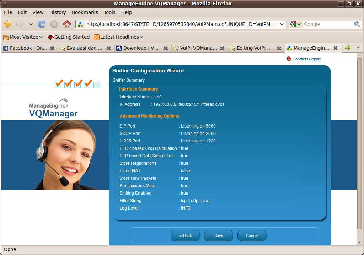Click the Using NAT 'false' value
The image size is (364, 255).
click(x=186, y=171)
